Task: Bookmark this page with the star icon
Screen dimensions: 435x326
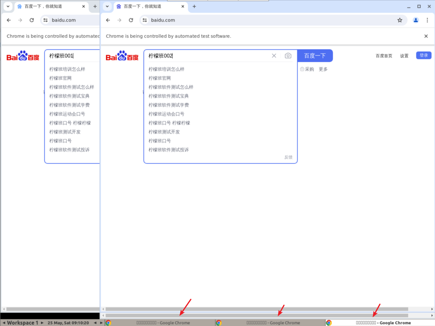Action: [x=400, y=20]
